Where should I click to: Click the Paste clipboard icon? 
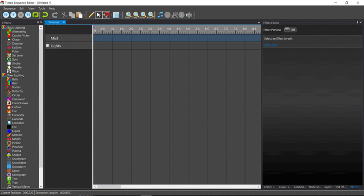pos(80,15)
